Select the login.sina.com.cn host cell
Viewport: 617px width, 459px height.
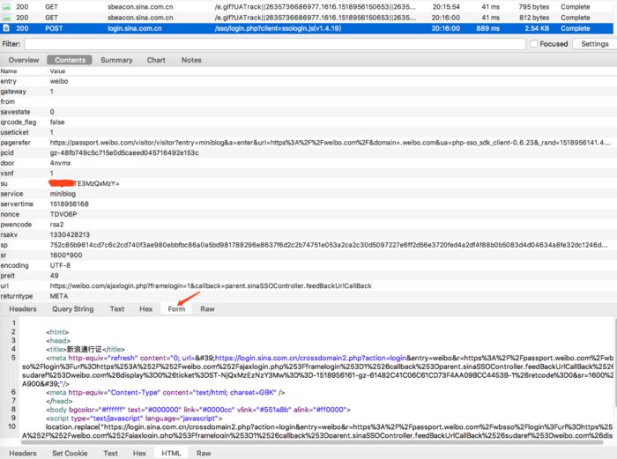[x=135, y=28]
